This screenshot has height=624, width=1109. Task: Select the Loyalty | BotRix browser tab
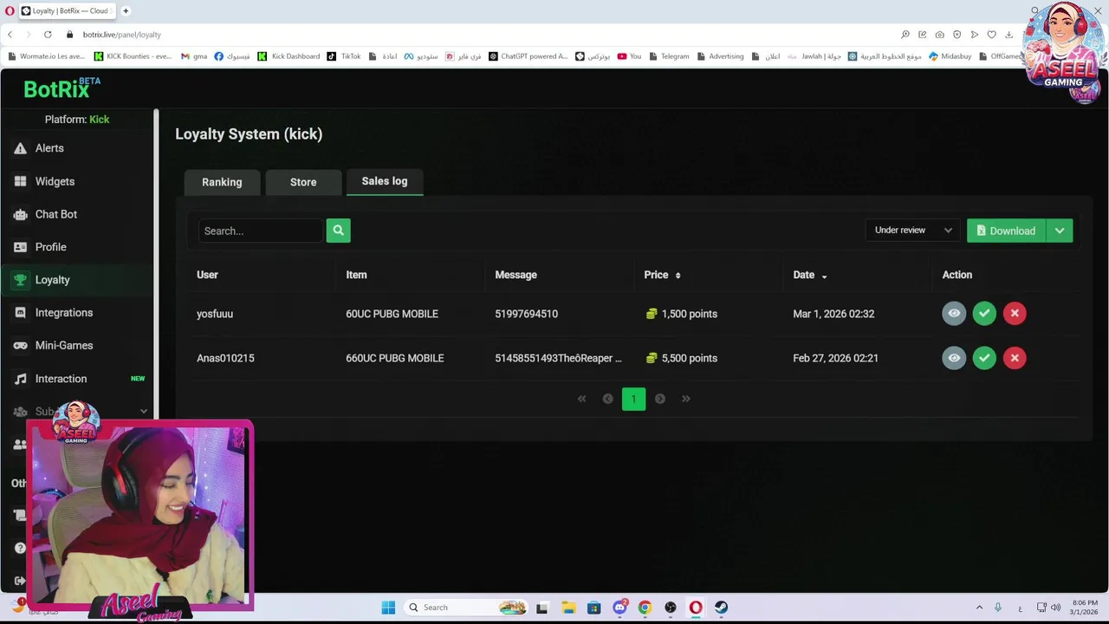pos(68,11)
